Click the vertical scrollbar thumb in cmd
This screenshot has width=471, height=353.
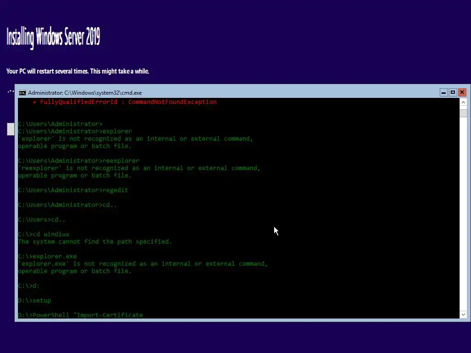click(463, 113)
